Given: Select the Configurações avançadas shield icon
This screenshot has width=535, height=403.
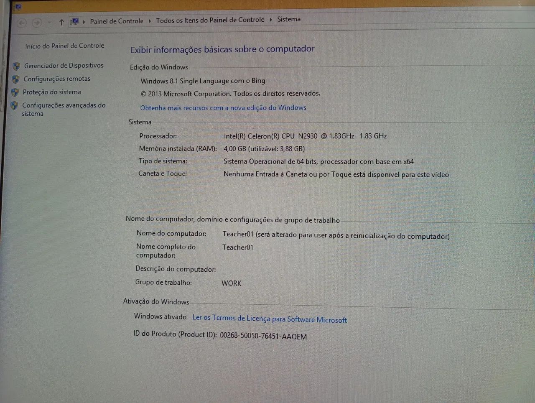Looking at the screenshot, I should click(x=14, y=106).
